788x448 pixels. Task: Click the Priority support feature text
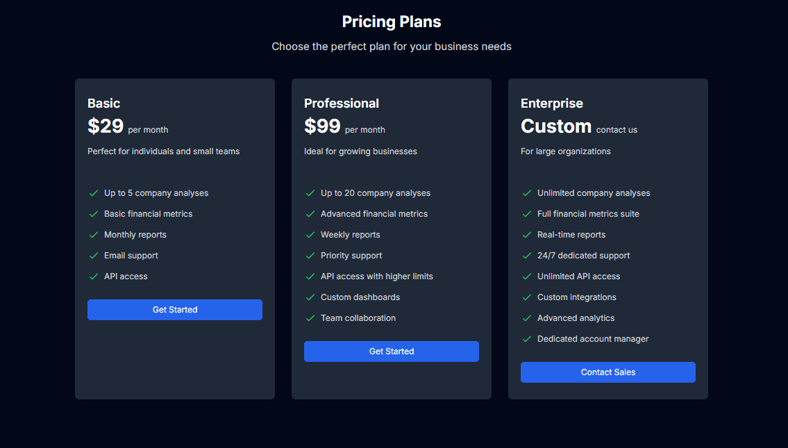pos(351,256)
